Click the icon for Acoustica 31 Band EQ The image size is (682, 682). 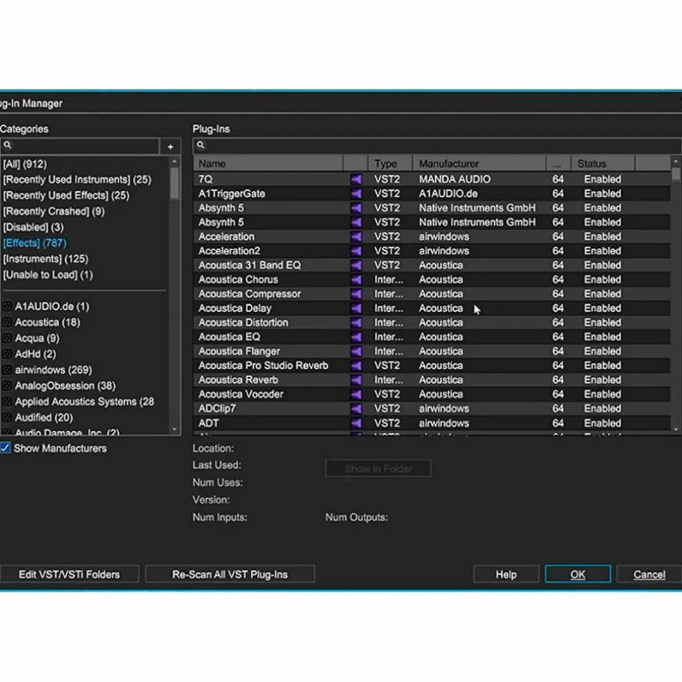(356, 265)
